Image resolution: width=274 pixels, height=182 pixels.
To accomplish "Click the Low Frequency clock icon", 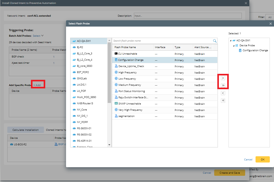I will pos(116,78).
